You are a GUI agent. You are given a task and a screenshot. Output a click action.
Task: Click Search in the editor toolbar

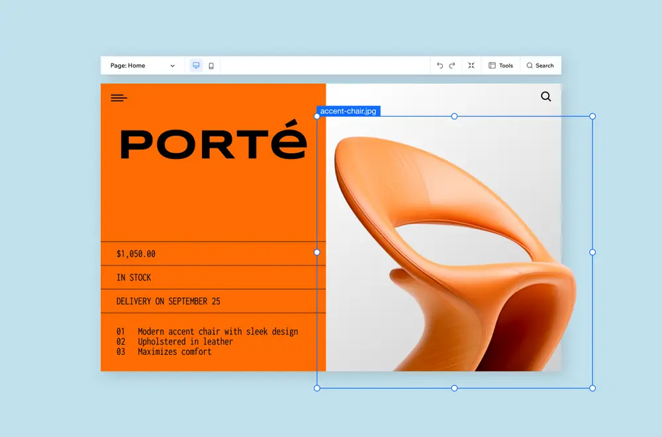(540, 66)
